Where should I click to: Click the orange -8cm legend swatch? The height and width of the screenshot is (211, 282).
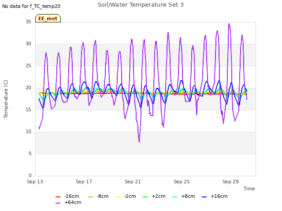coord(90,197)
